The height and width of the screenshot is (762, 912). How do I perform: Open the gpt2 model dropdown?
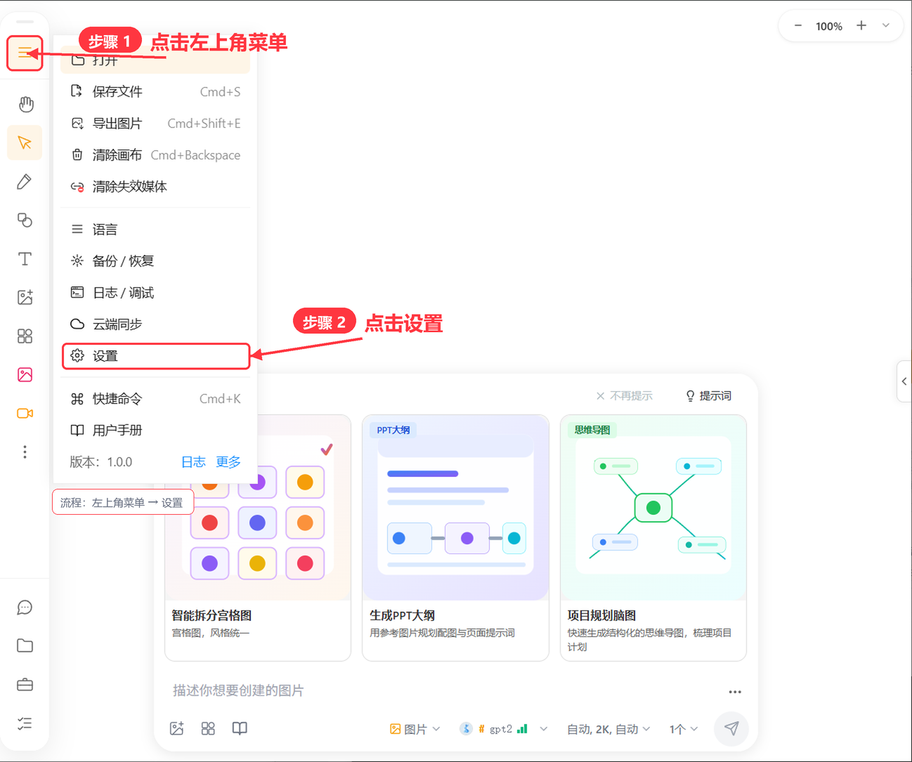point(503,729)
